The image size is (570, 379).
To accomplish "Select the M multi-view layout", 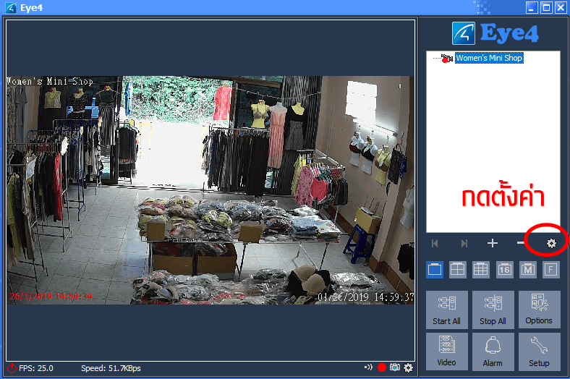I will 527,270.
